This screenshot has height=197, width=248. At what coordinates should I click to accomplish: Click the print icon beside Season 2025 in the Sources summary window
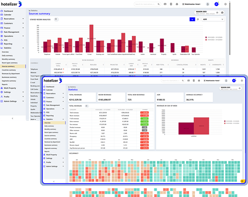pyautogui.click(x=222, y=12)
